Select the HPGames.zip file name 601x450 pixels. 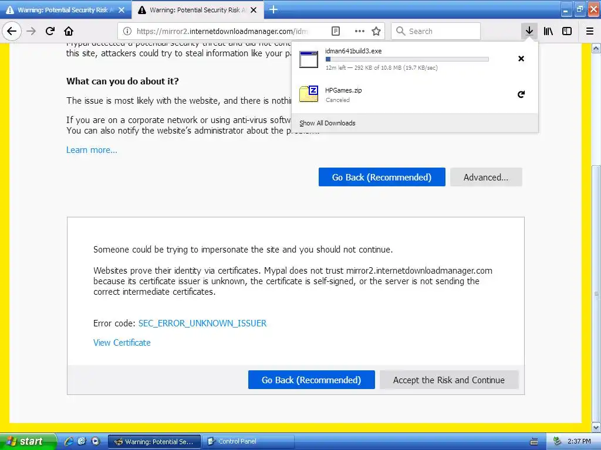point(343,90)
